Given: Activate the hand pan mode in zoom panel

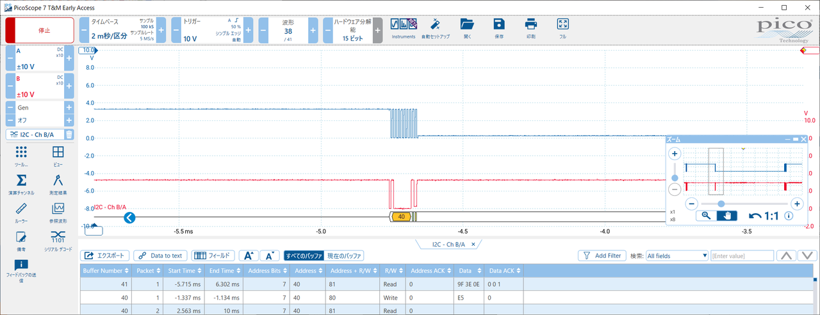Looking at the screenshot, I should coord(728,216).
